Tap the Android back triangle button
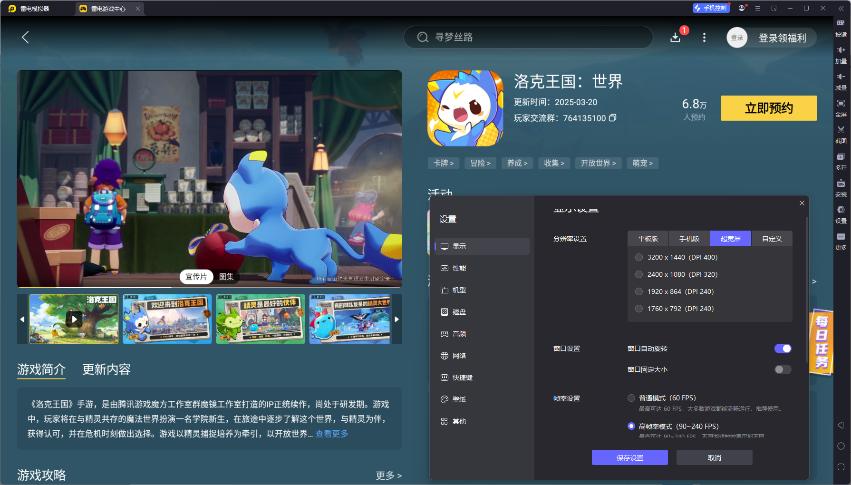 (x=841, y=425)
